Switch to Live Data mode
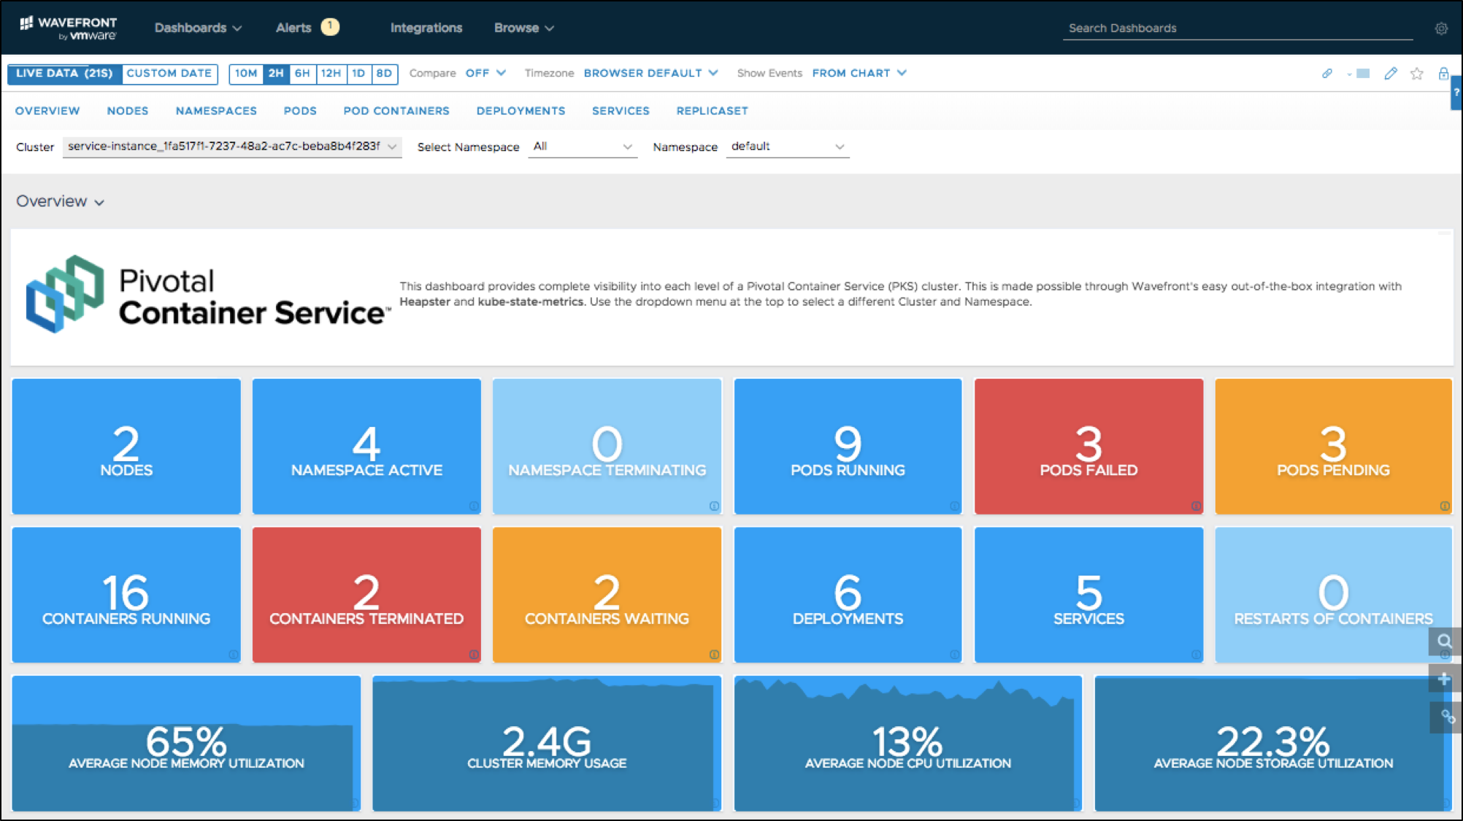Screen dimensions: 1463x821 64,74
